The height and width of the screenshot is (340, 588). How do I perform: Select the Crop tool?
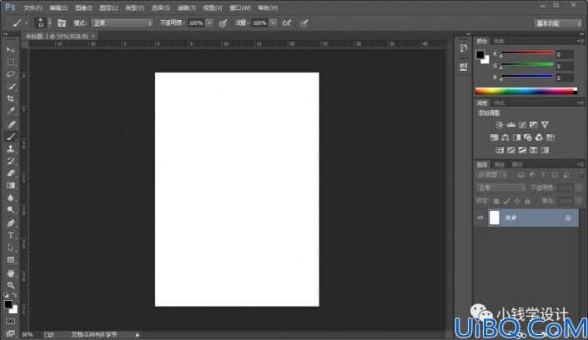coord(11,98)
